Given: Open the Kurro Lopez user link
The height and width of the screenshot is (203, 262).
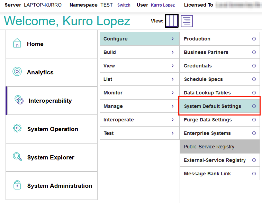Looking at the screenshot, I should pos(163,5).
